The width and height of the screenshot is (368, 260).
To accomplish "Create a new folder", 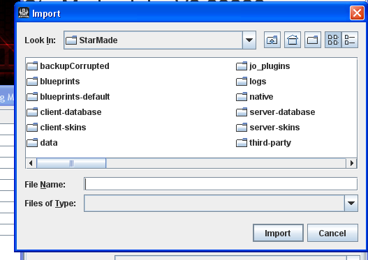I will click(313, 40).
